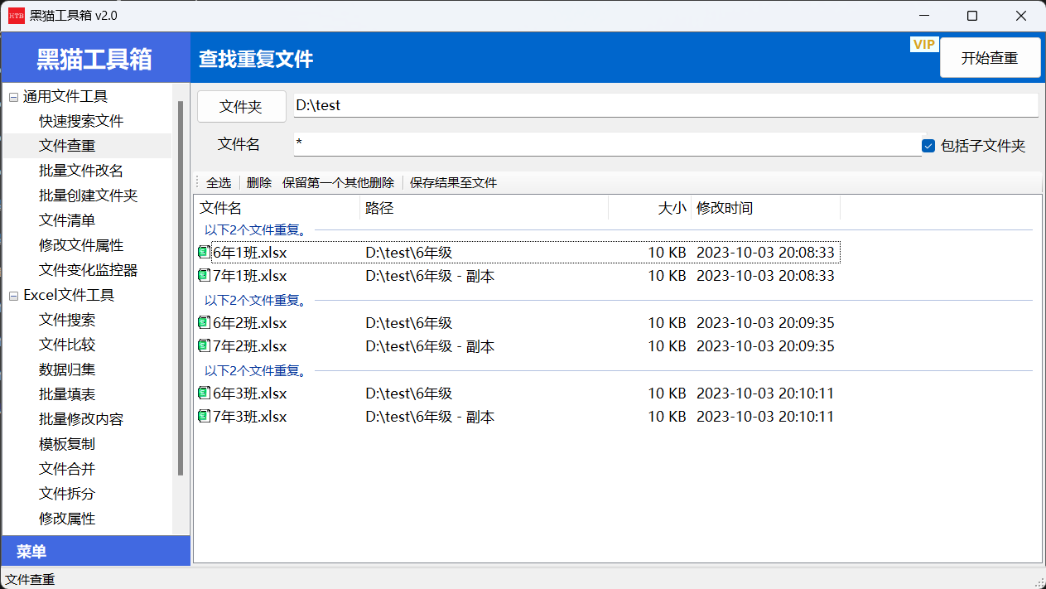This screenshot has width=1046, height=589.
Task: Click the xlsx icon of 7年1班.xlsx
Action: 204,275
